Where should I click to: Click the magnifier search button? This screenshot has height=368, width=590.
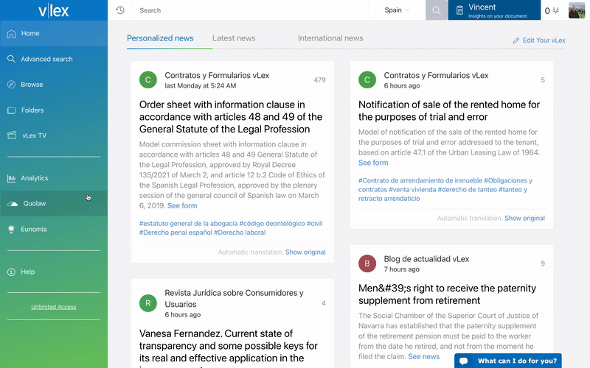click(x=437, y=10)
